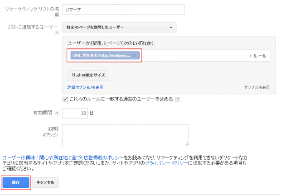The width and height of the screenshot is (281, 195).
Task: Open the 特定のページを訪問したユーザー dropdown
Action: pyautogui.click(x=119, y=28)
